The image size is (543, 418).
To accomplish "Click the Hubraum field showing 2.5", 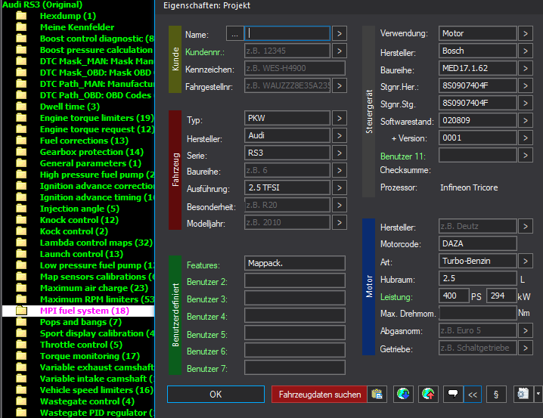I will pyautogui.click(x=477, y=278).
